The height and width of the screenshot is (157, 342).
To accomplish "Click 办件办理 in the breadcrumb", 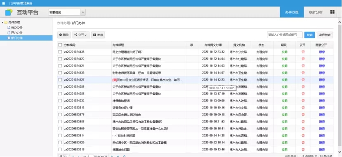I will pos(64,23).
